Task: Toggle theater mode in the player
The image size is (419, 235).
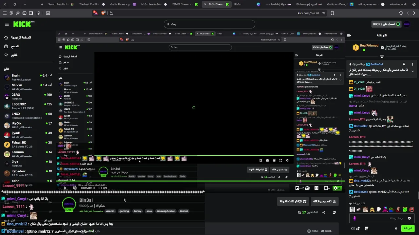Action: 316,188
